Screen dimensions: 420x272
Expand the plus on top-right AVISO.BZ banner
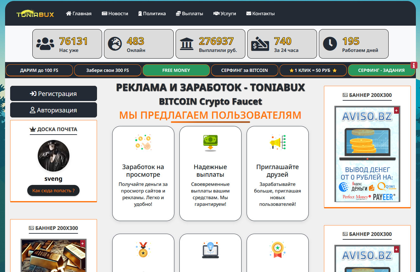pos(396,110)
